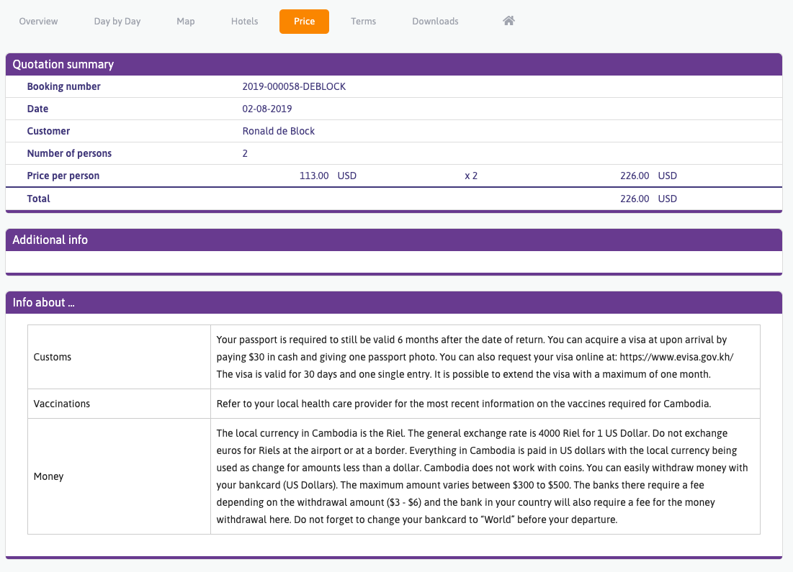Open the Map tab
The width and height of the screenshot is (793, 572).
click(x=186, y=21)
